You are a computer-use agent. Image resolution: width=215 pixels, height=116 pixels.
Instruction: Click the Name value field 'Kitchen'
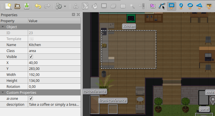54,45
